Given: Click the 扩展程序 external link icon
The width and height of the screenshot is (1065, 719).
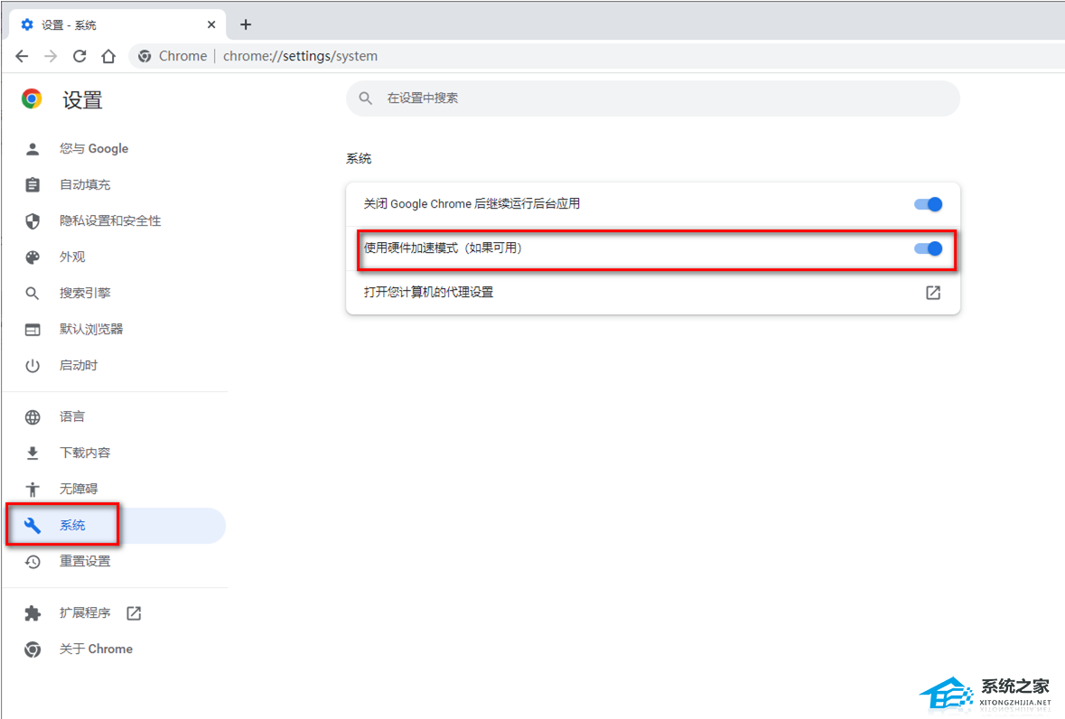Looking at the screenshot, I should coord(134,613).
